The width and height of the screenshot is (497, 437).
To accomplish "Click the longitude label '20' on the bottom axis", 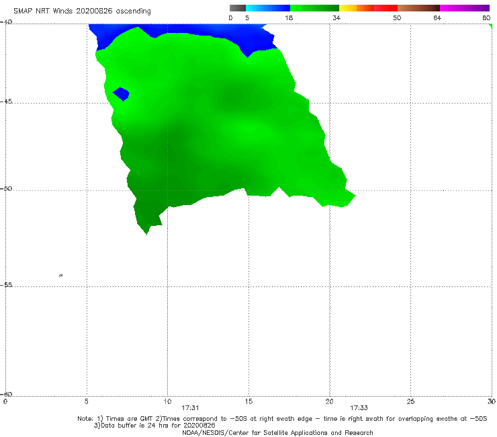I will [x=329, y=401].
